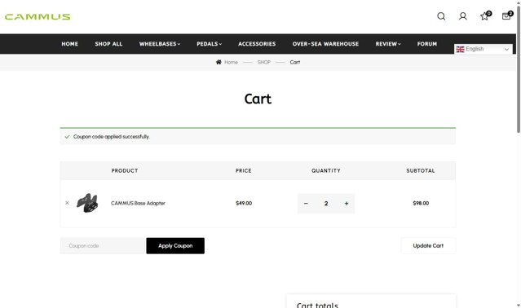Decrease quantity with minus button
The width and height of the screenshot is (521, 308).
tap(306, 204)
